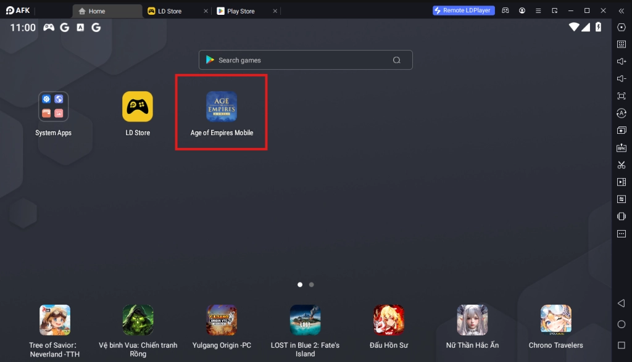Open Nữ Thần Hắc Ấn game
The height and width of the screenshot is (362, 632).
click(472, 320)
